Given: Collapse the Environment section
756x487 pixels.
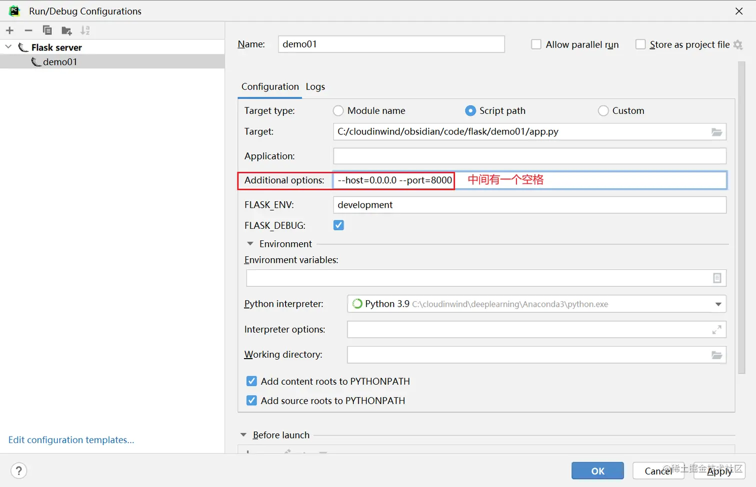Looking at the screenshot, I should pyautogui.click(x=250, y=244).
